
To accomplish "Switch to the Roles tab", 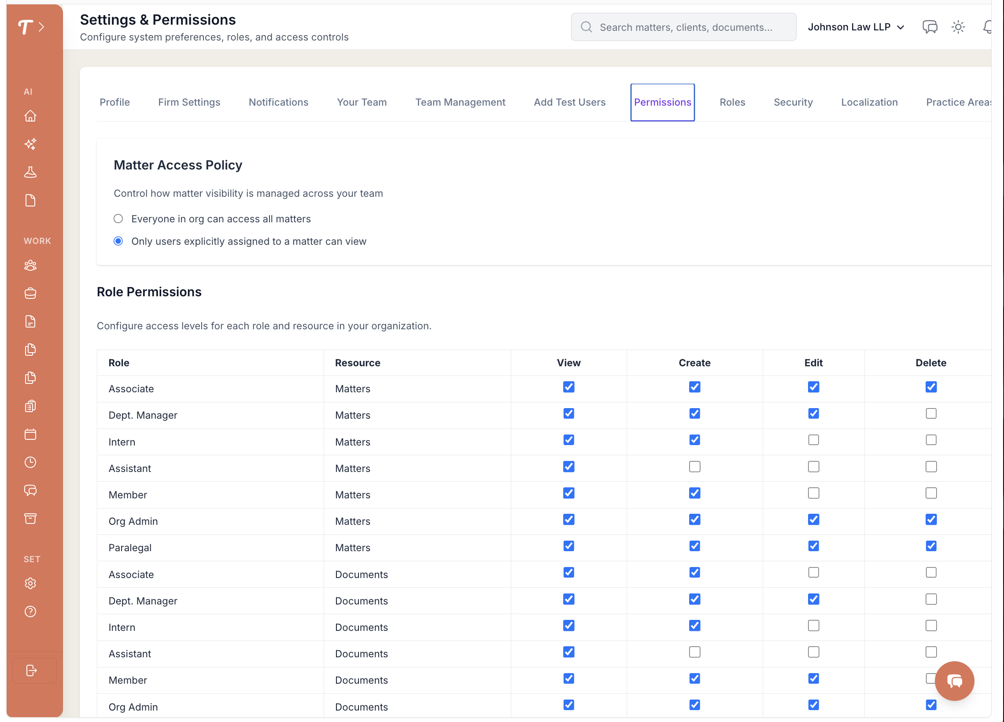I will 732,102.
